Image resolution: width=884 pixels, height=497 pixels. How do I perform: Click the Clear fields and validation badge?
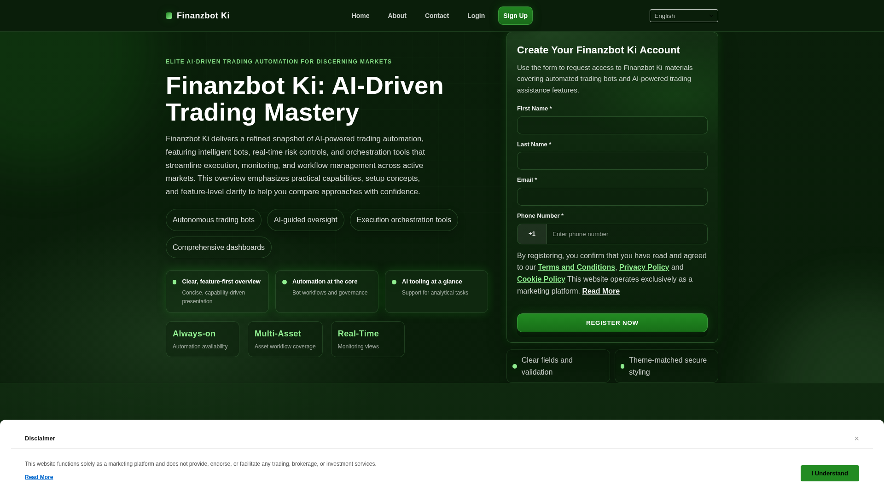tap(558, 366)
